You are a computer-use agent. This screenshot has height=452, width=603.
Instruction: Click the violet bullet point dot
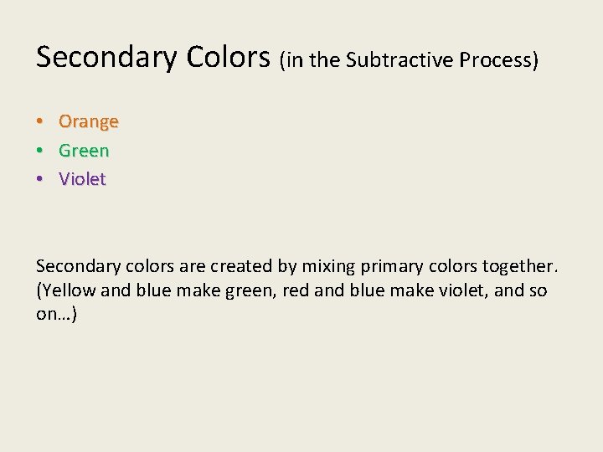click(39, 179)
